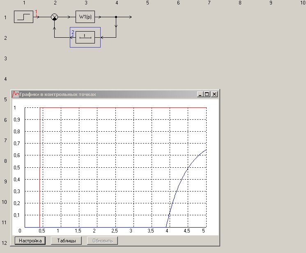Click the output branch node dot
Screen dimensions: 306x253
click(x=116, y=17)
